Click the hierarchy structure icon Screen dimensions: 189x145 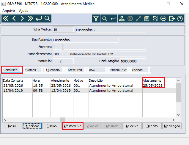click(155, 19)
